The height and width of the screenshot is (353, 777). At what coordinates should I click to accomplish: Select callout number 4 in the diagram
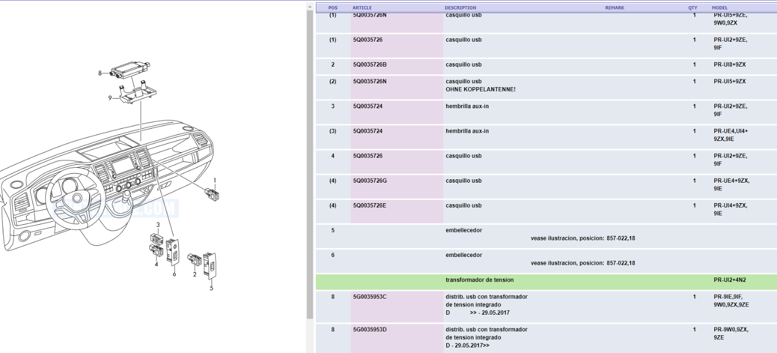(x=157, y=264)
